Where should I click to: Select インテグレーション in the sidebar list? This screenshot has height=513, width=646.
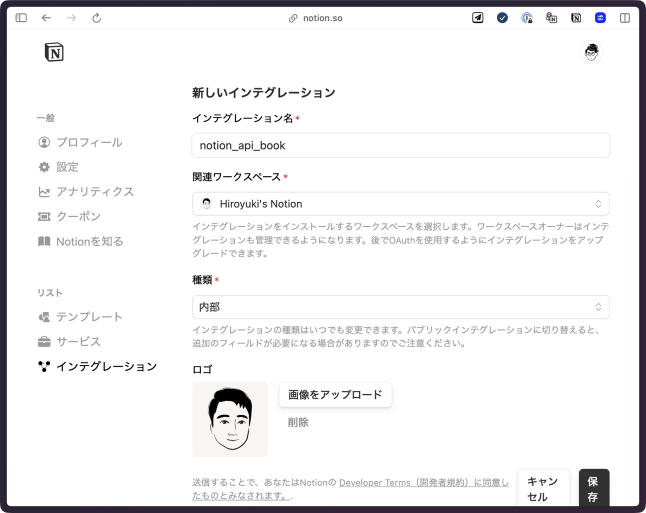click(x=106, y=366)
